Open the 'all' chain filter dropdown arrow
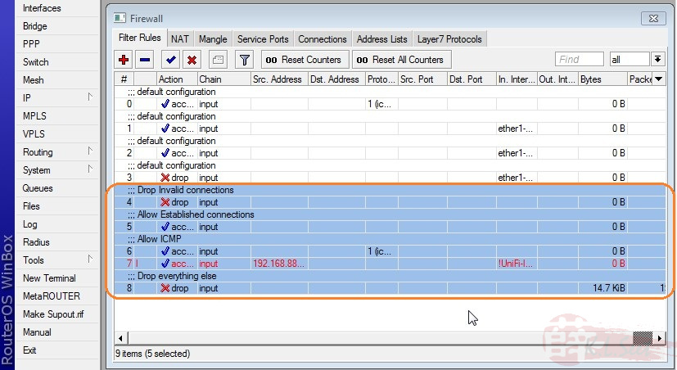The image size is (677, 370). click(657, 59)
